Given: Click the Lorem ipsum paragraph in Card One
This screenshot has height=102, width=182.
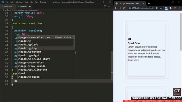Looking at the screenshot, I should coord(146,52).
